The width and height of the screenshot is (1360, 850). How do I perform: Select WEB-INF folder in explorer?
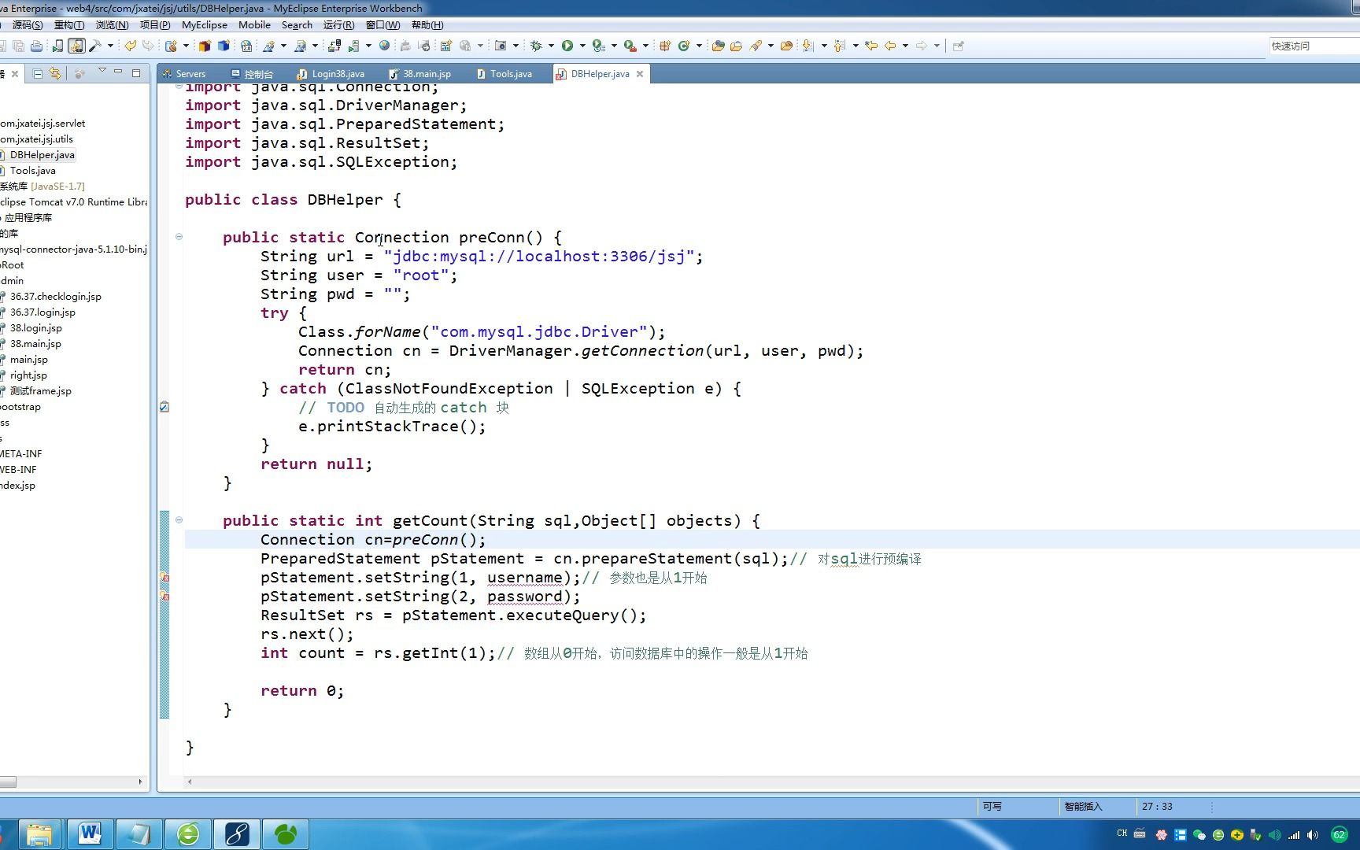point(18,470)
